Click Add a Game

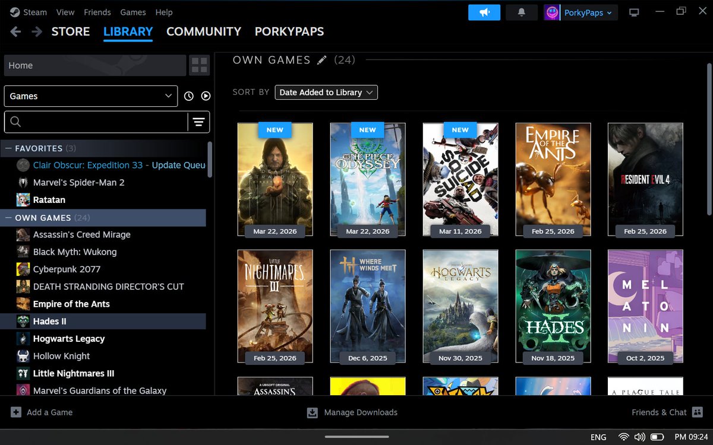coord(42,412)
